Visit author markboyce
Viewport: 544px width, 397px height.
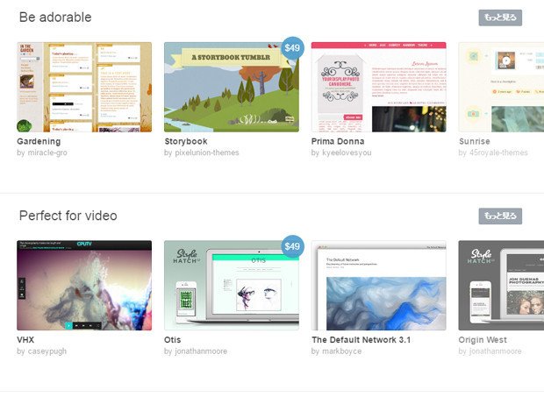[341, 351]
